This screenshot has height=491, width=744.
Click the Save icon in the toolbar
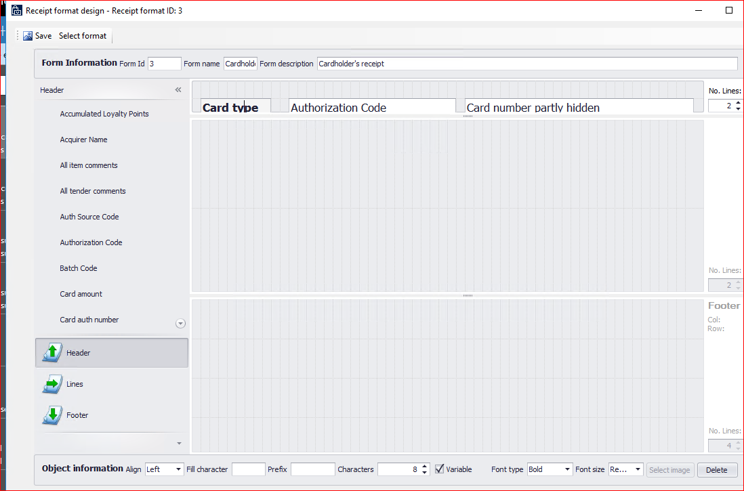(x=28, y=36)
